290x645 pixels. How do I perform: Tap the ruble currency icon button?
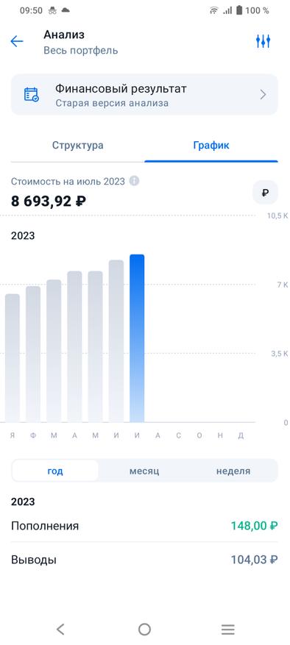click(265, 192)
